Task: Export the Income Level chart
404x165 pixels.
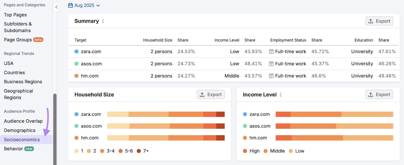Action: coord(379,95)
